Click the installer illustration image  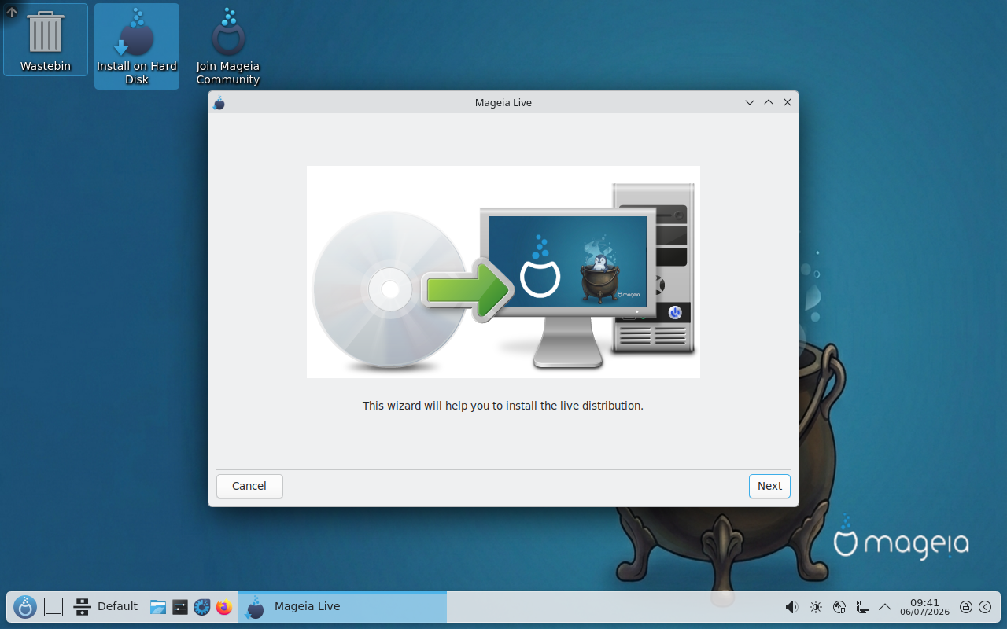pos(503,272)
